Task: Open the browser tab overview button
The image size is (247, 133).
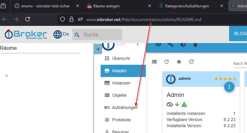Action: tap(3, 6)
